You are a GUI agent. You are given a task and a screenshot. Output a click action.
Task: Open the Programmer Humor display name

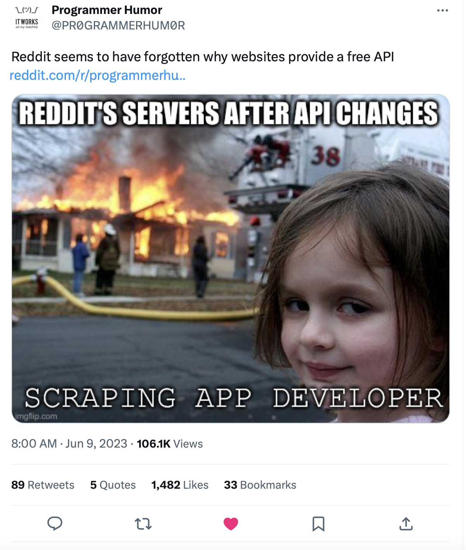(x=107, y=10)
